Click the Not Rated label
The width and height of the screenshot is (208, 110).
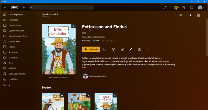pos(86,41)
